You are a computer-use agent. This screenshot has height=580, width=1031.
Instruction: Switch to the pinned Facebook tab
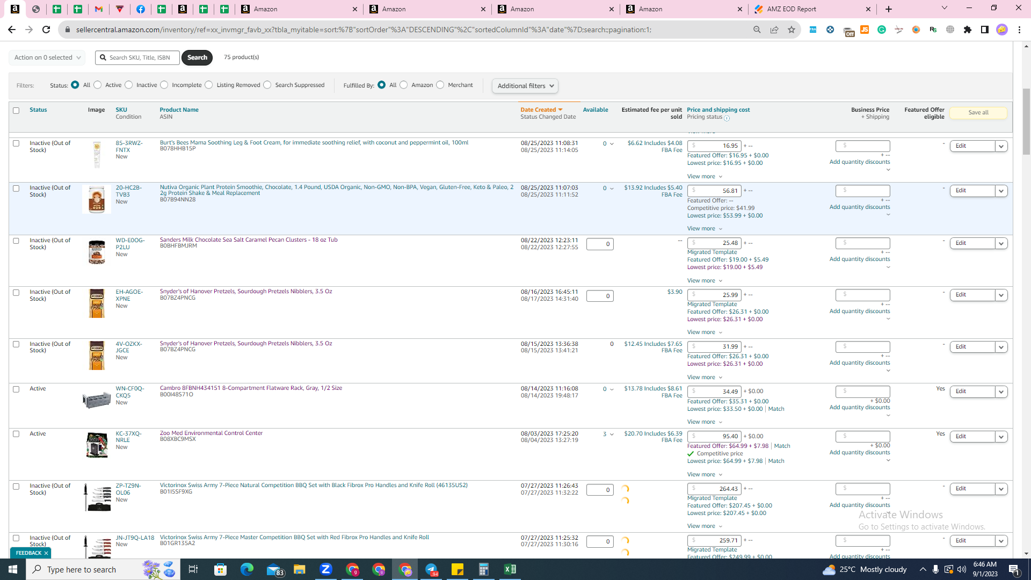point(141,9)
